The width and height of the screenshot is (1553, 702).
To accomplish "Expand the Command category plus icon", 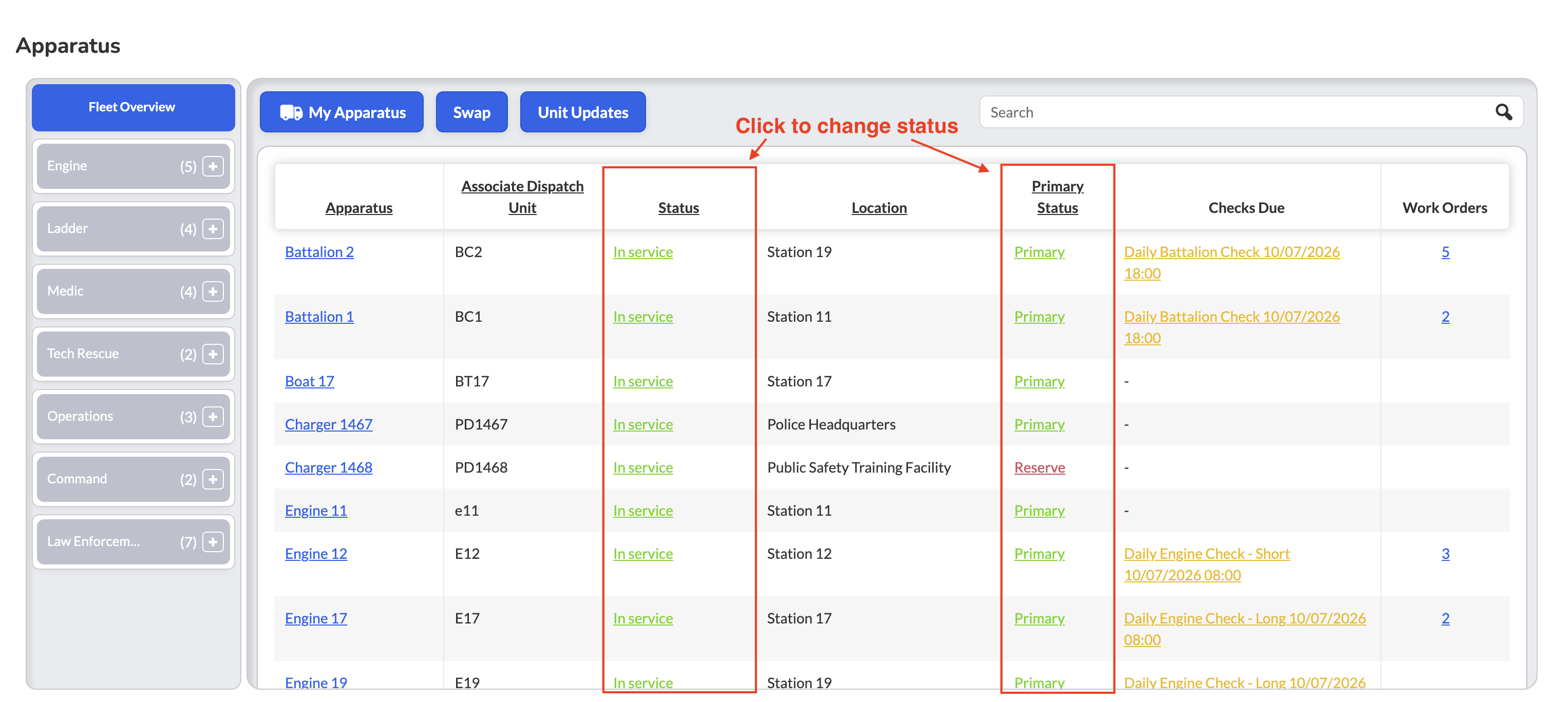I will [213, 480].
